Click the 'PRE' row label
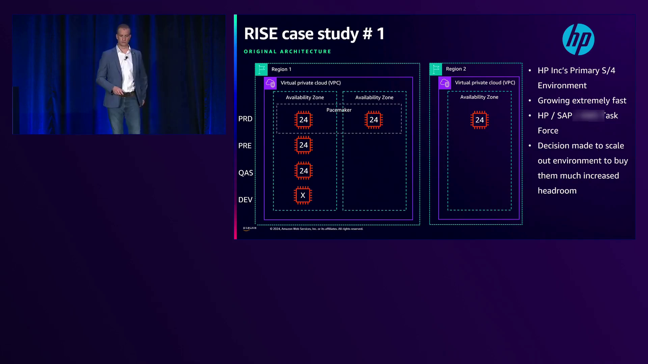The width and height of the screenshot is (648, 364). [245, 146]
